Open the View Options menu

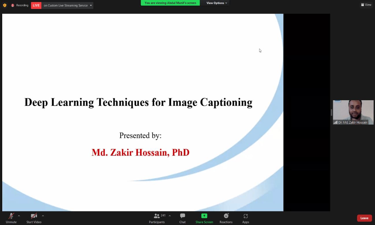coord(217,3)
